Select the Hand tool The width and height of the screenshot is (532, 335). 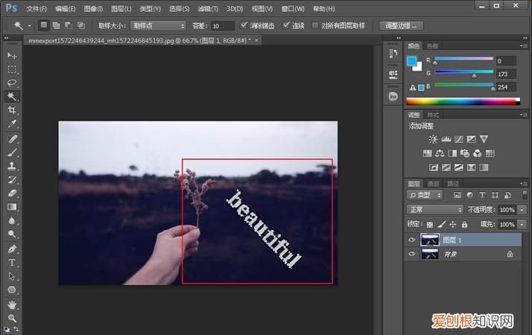click(x=12, y=304)
